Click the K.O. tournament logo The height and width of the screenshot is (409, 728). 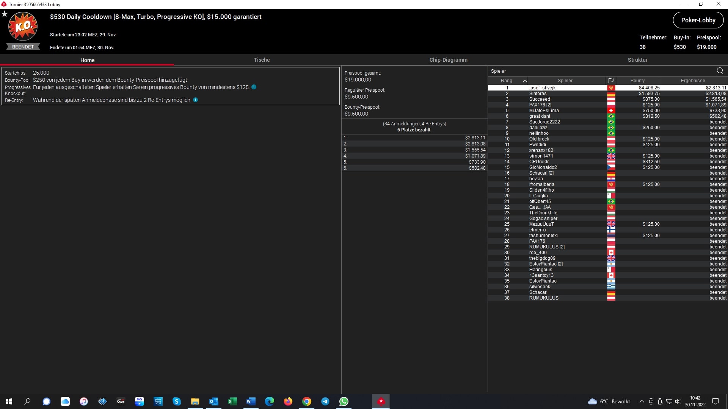tap(23, 27)
